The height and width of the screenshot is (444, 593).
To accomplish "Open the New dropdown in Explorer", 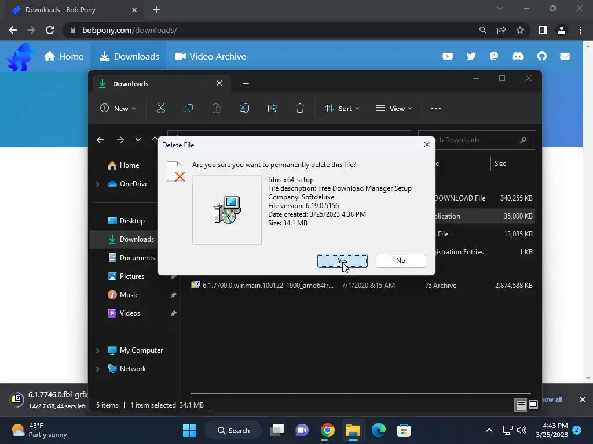I will point(118,108).
